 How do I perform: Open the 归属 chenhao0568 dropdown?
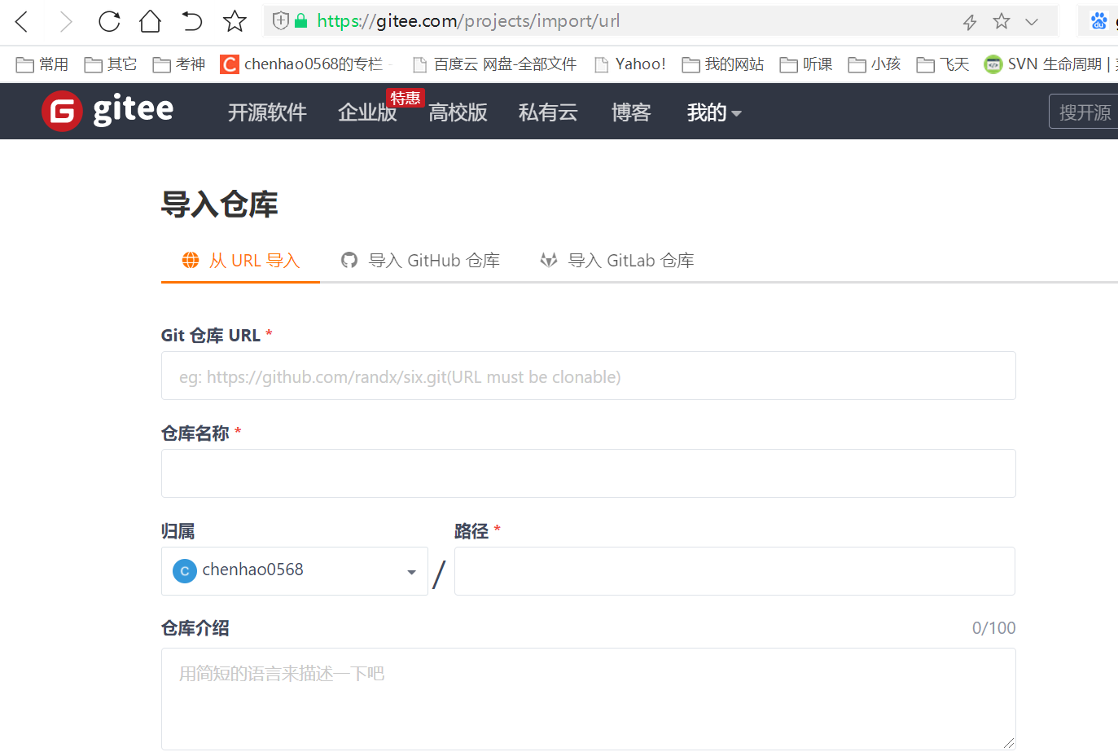pos(295,571)
